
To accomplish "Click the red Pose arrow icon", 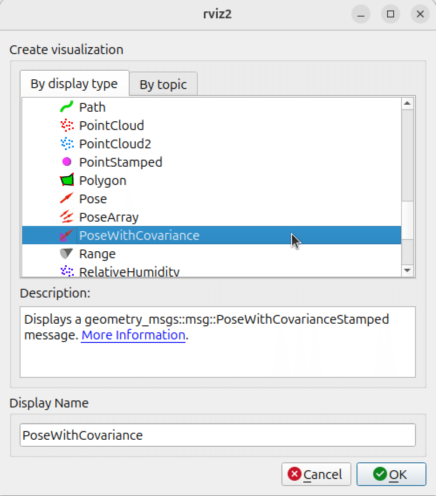I will coord(67,198).
